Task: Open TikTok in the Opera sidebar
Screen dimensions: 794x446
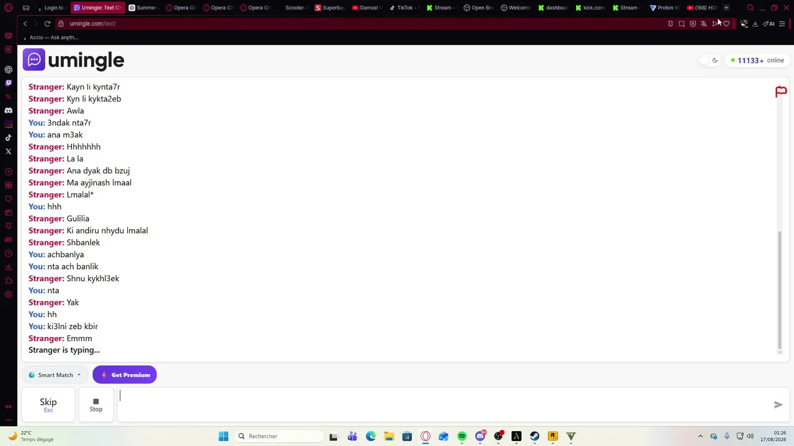Action: (8, 138)
